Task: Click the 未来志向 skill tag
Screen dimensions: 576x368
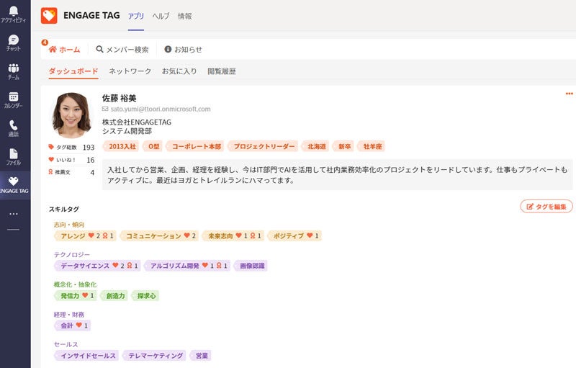Action: coord(233,235)
